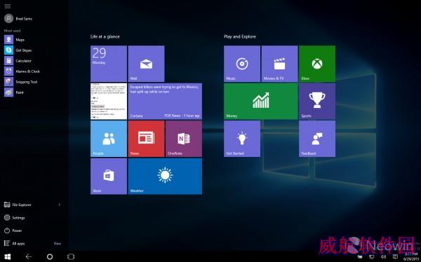This screenshot has height=262, width=421.
Task: Open the Store tile
Action: [109, 177]
